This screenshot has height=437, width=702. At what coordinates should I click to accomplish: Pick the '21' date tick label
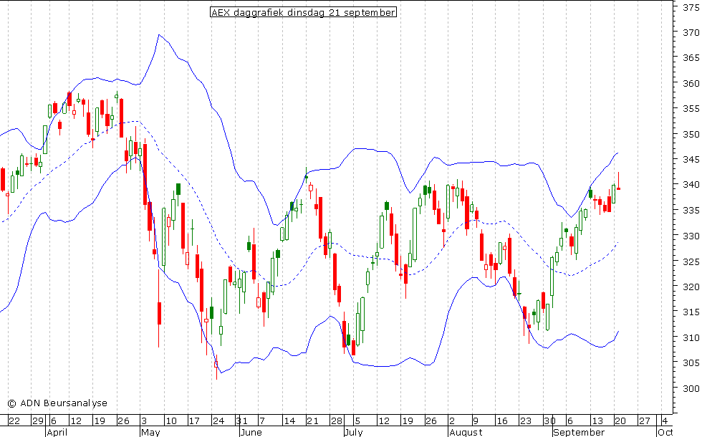312,421
